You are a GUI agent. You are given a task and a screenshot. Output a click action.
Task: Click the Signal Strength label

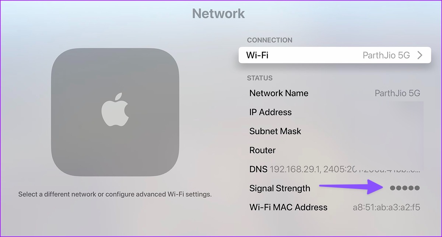280,188
